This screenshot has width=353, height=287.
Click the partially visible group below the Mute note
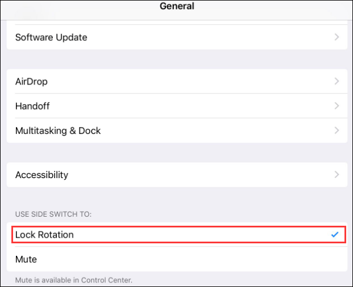point(176,286)
